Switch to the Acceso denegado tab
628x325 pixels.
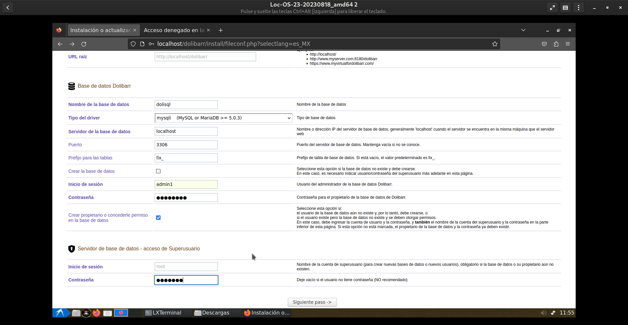(173, 30)
